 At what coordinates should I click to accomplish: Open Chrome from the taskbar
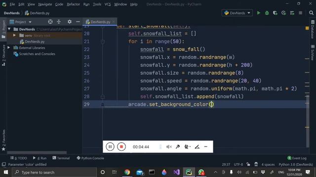127,172
